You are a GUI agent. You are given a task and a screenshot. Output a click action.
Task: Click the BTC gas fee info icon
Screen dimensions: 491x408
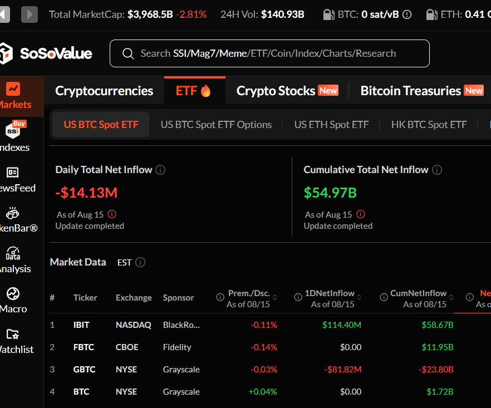407,14
